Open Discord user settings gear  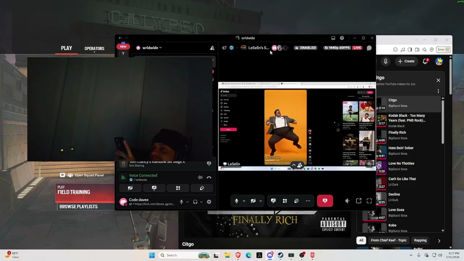209,202
